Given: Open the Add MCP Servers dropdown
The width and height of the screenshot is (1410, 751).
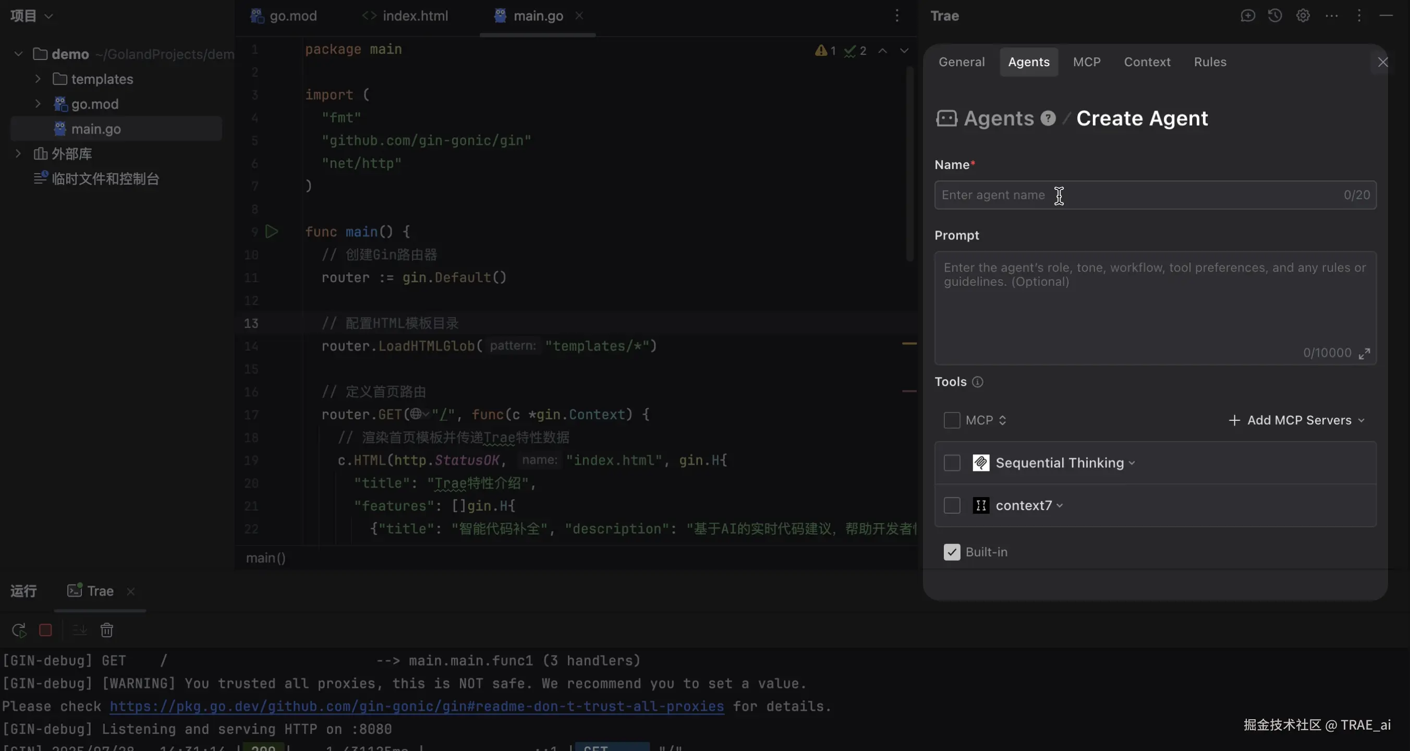Looking at the screenshot, I should 1296,420.
